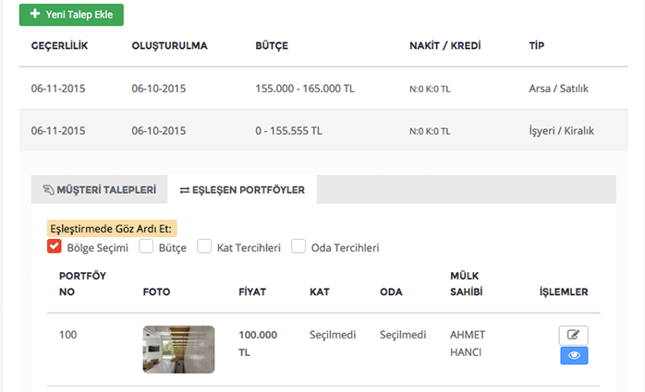This screenshot has height=392, width=645.
Task: Click the arrows icon beside Eşleşen Portföyler
Action: click(x=185, y=190)
